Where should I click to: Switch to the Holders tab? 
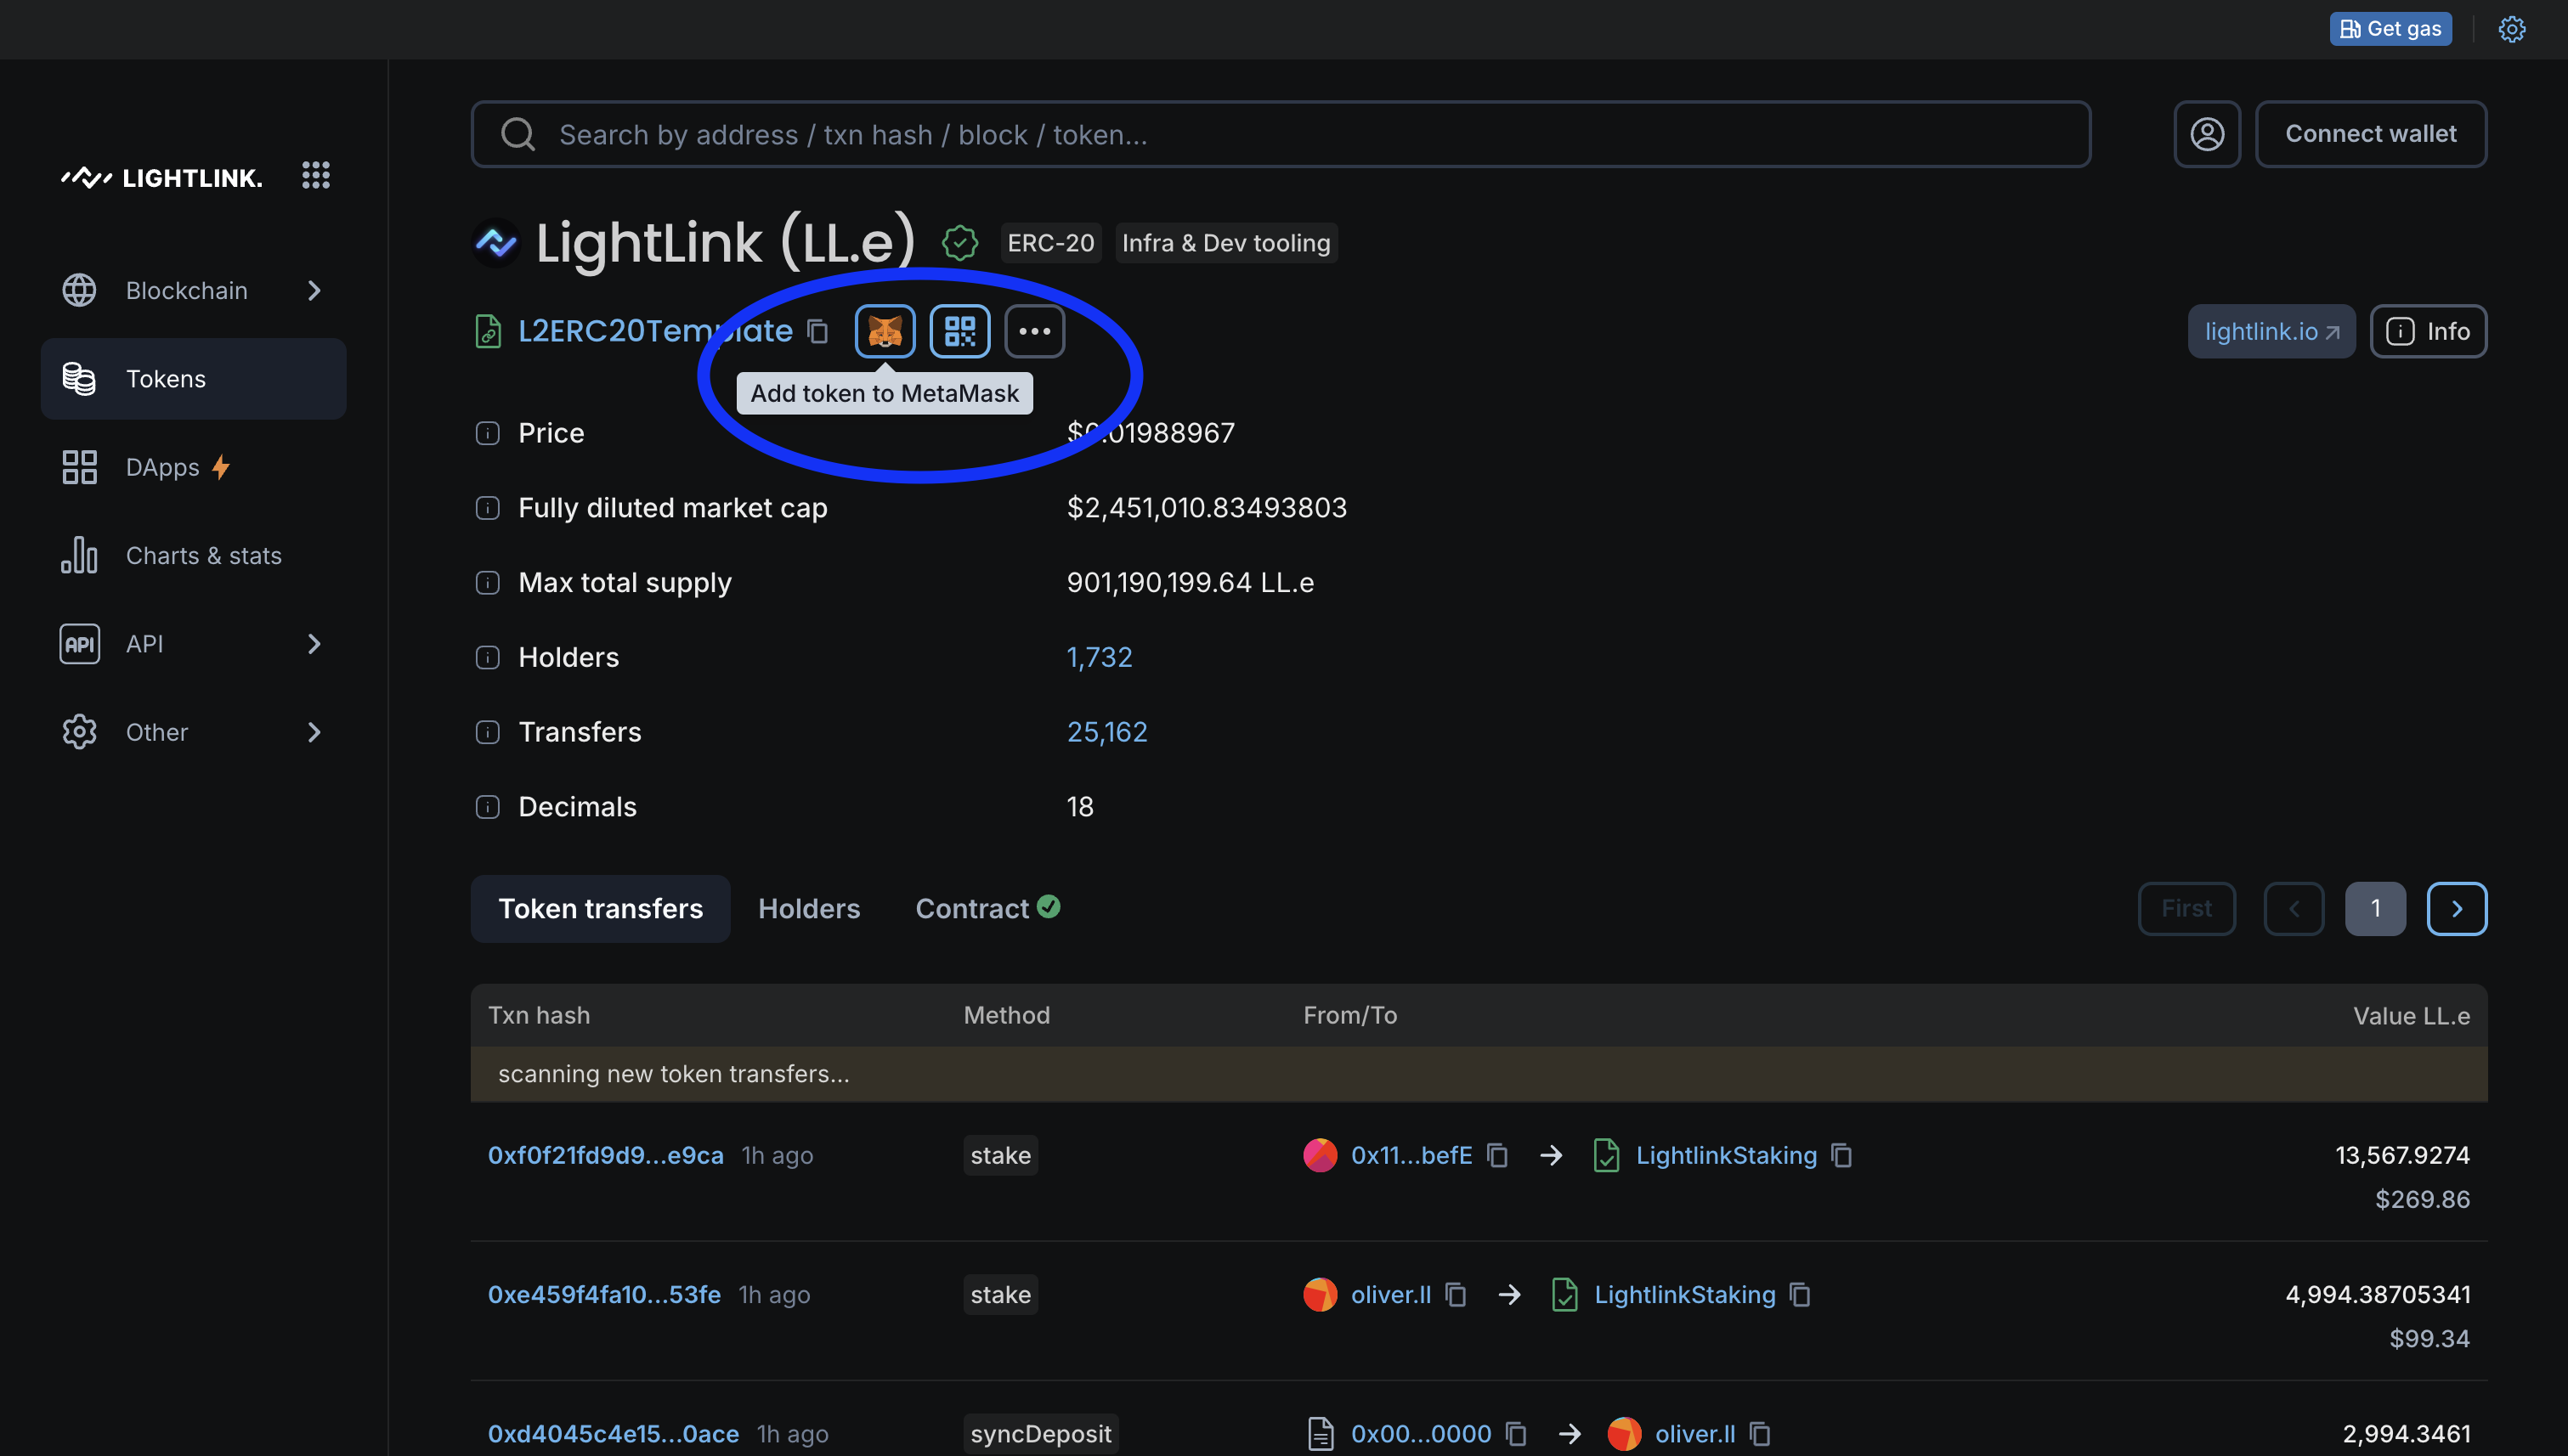(x=808, y=908)
